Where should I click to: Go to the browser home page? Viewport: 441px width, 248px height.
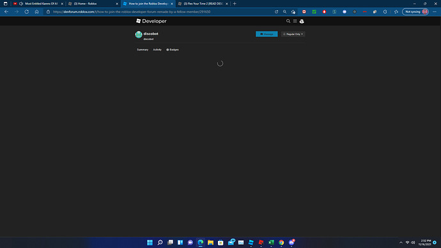tap(36, 12)
